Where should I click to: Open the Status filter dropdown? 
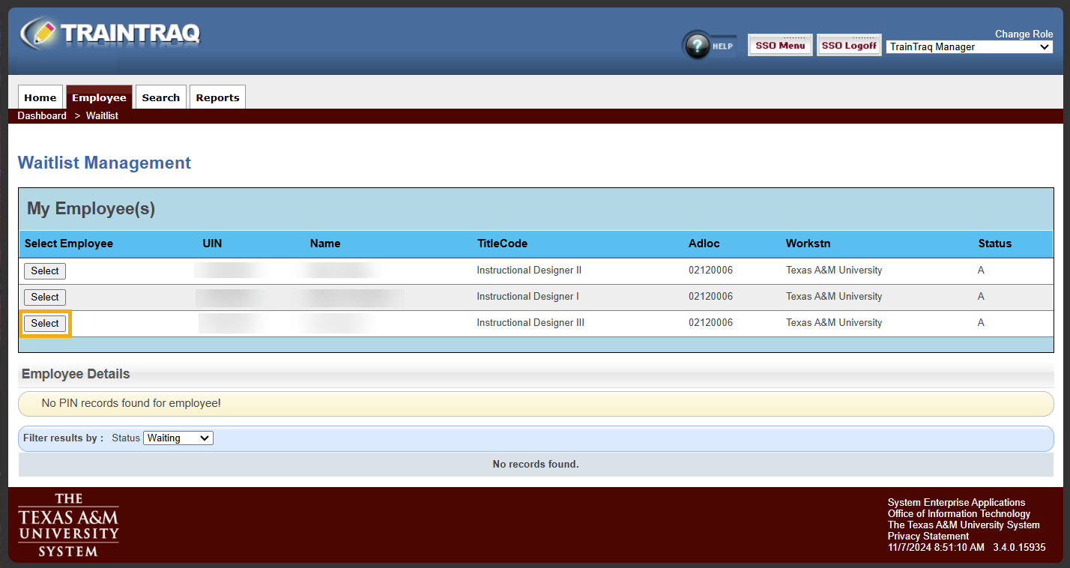(x=178, y=438)
